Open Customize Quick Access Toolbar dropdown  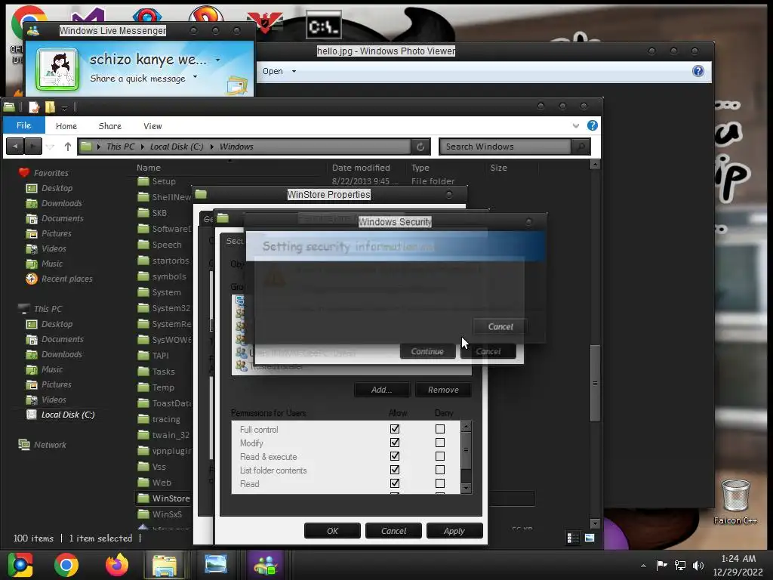[x=64, y=107]
